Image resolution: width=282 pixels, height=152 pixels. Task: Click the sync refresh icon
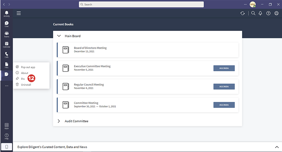242,13
